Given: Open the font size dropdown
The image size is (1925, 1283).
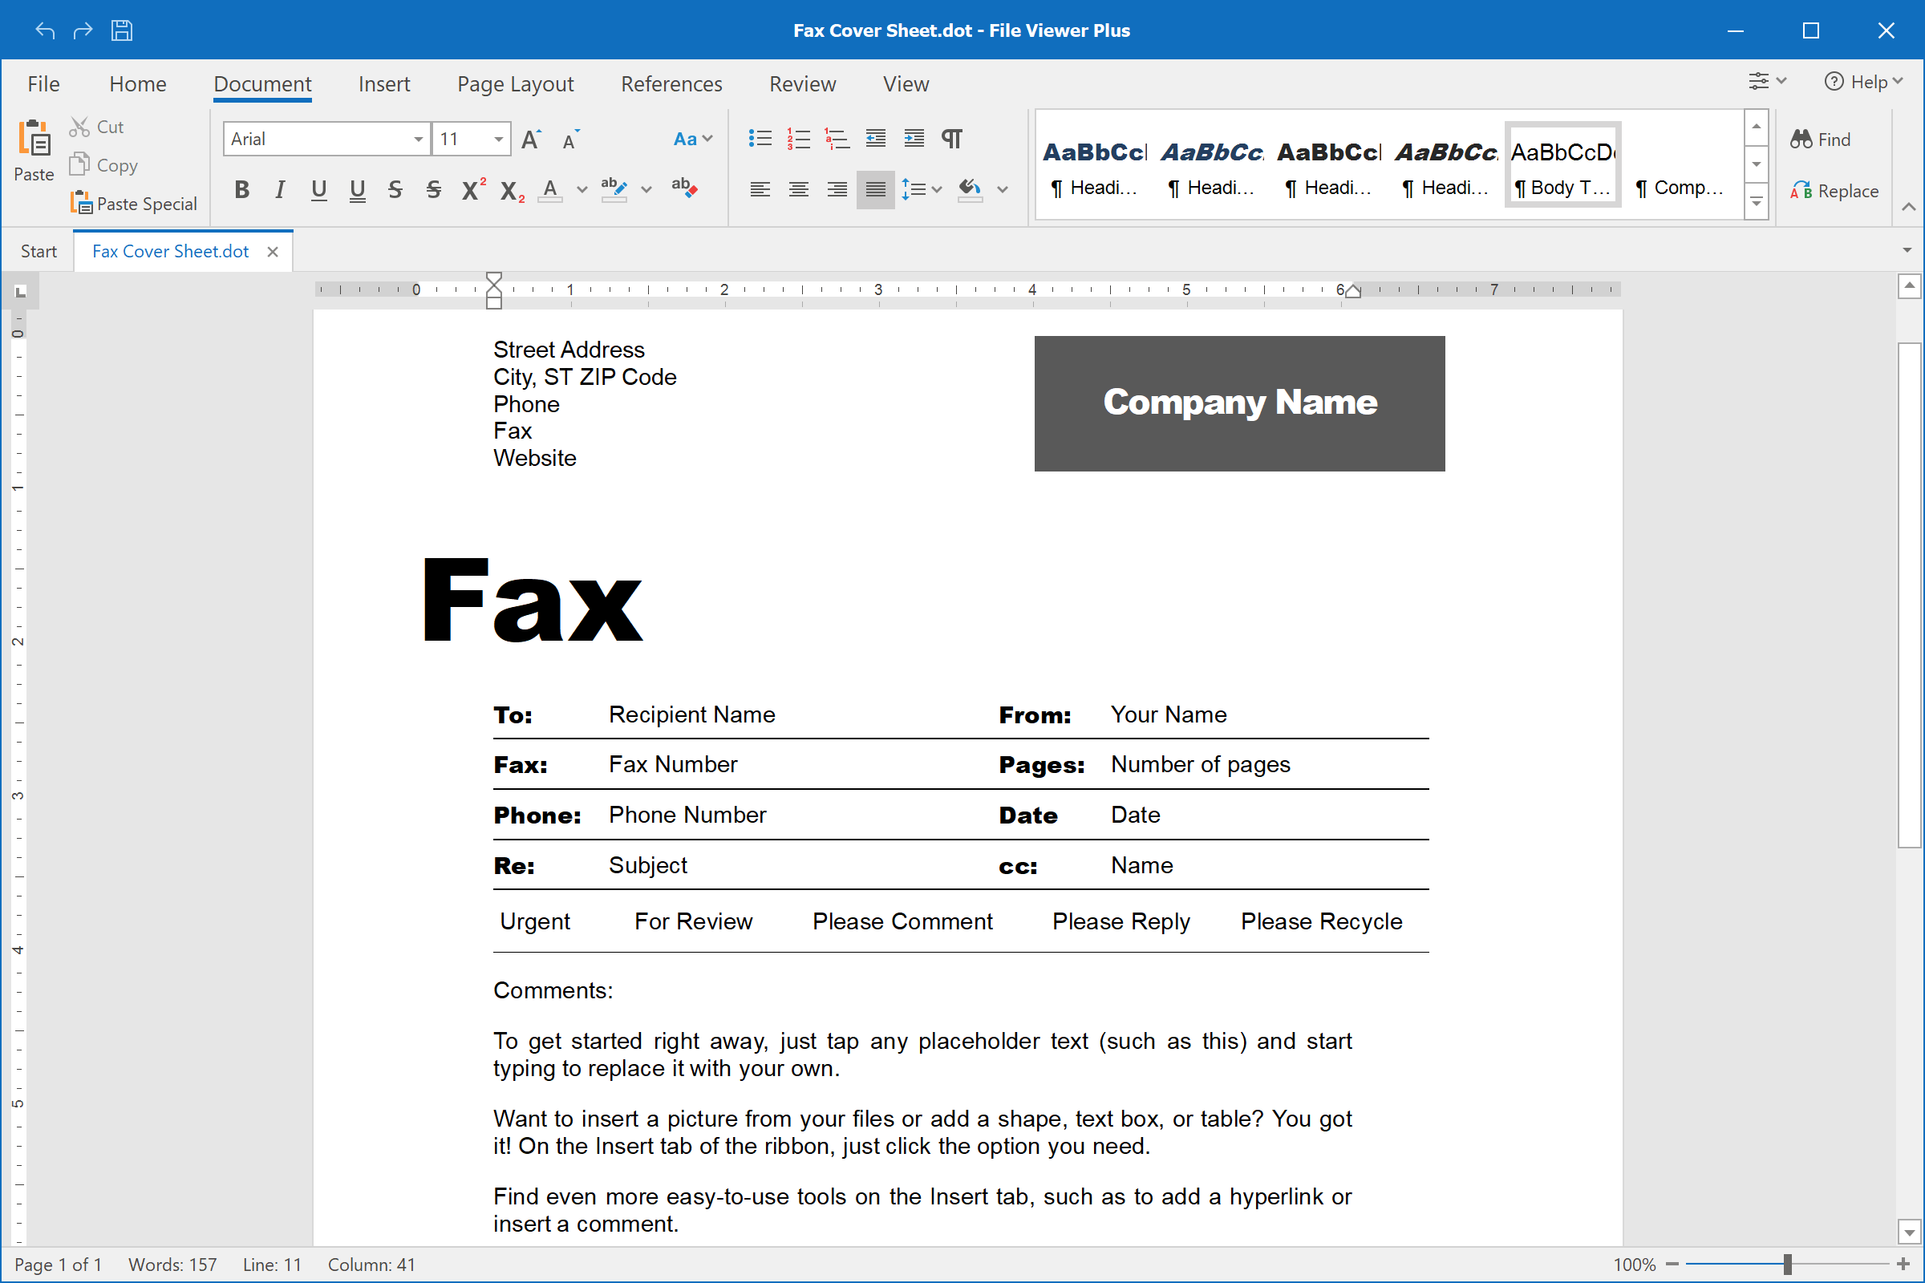Looking at the screenshot, I should tap(497, 139).
